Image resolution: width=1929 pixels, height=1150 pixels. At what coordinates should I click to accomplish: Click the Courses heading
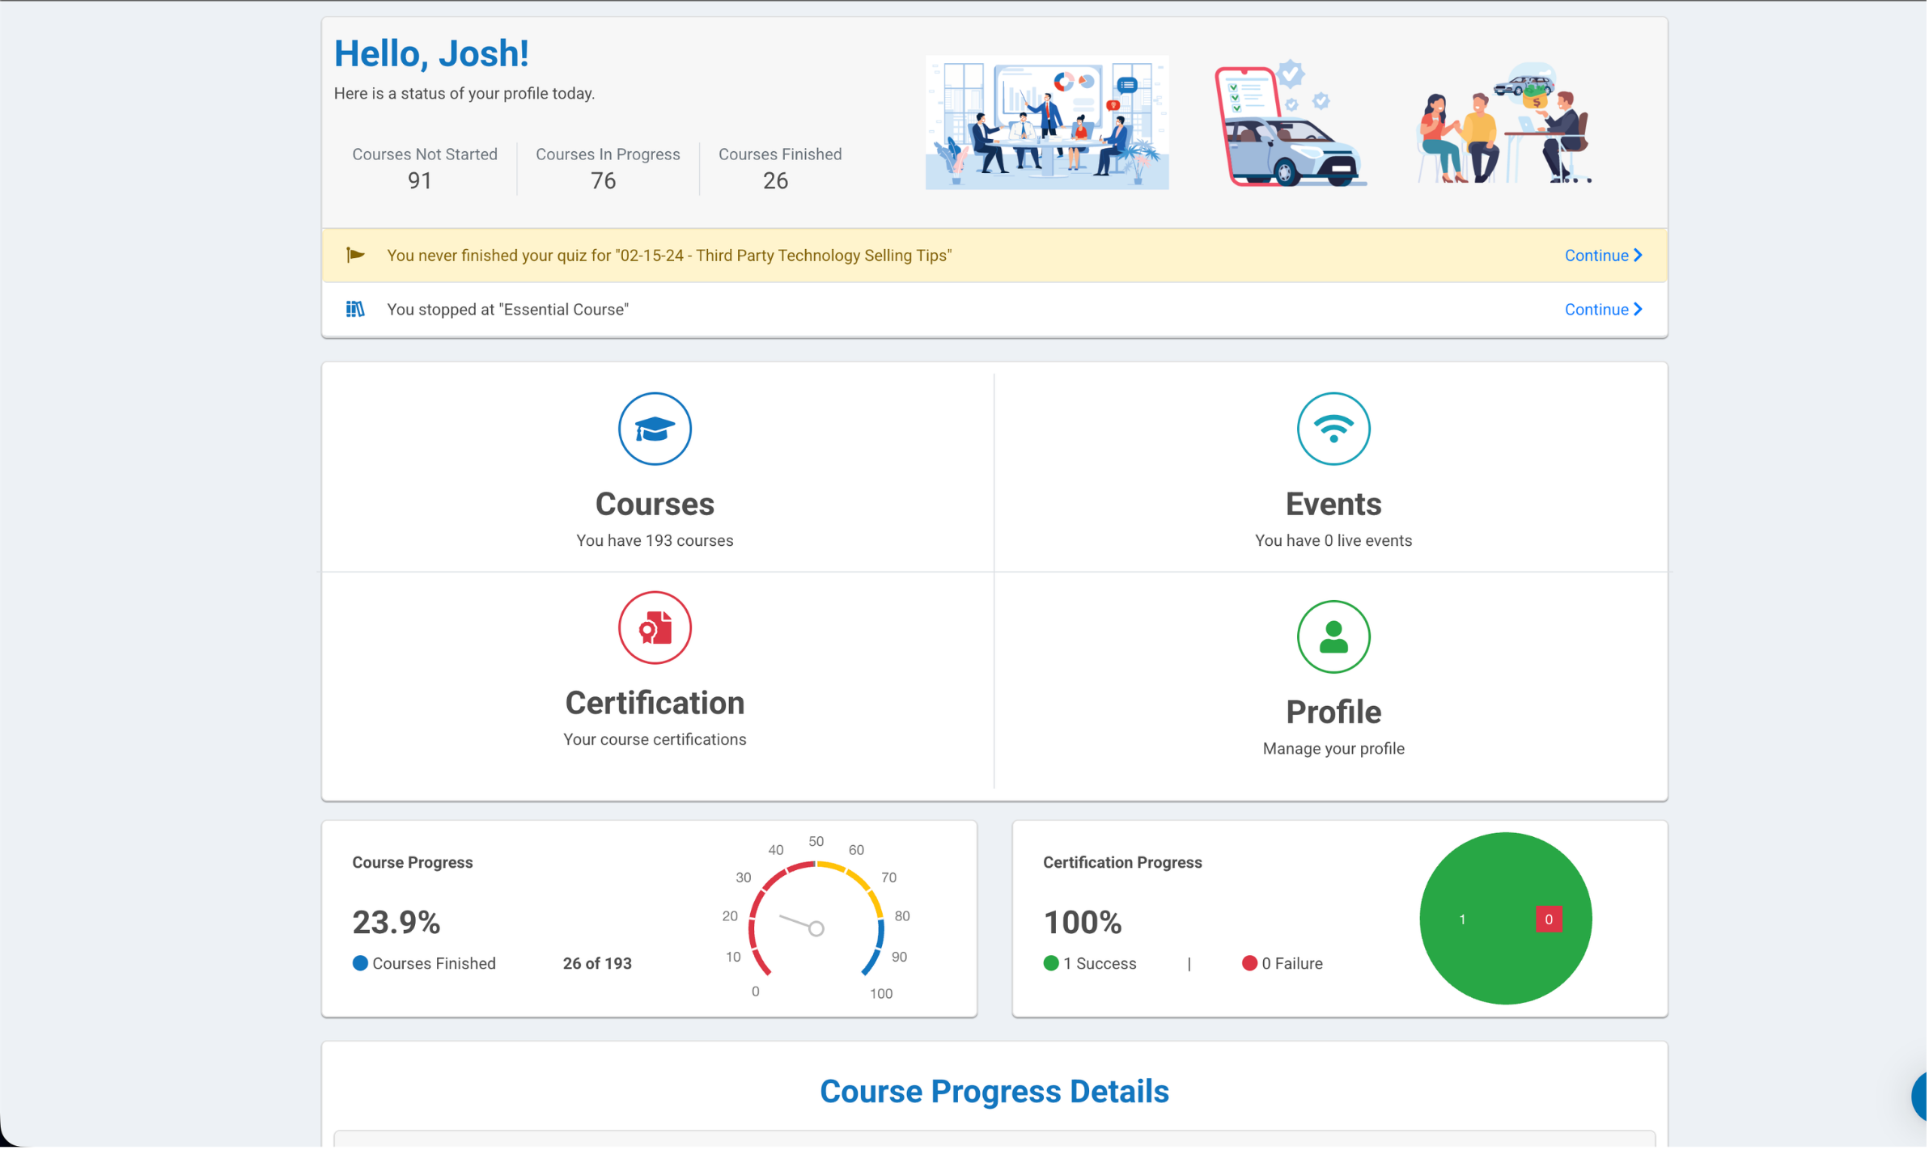(x=655, y=505)
